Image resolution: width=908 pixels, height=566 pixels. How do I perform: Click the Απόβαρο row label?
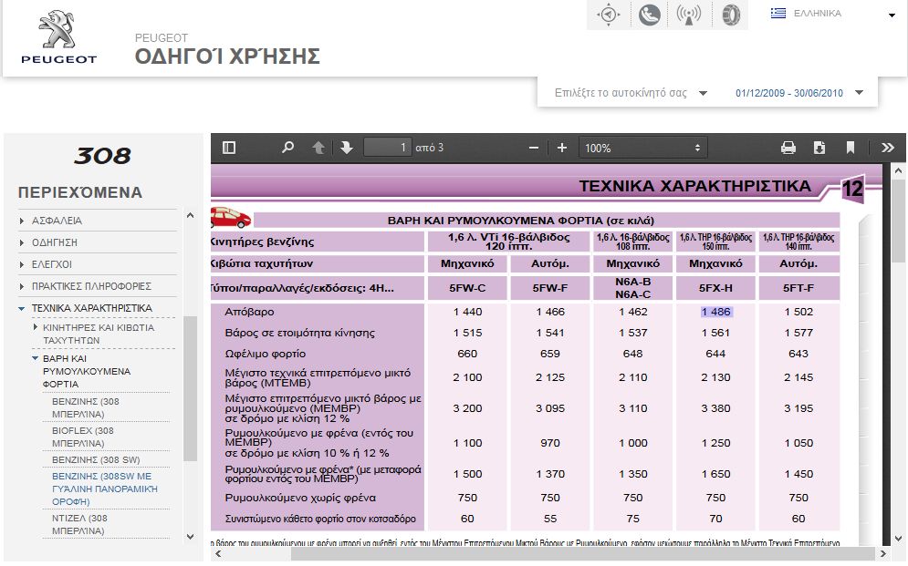[x=249, y=312]
